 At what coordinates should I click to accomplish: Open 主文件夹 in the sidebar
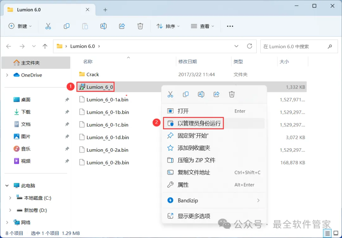coord(36,63)
